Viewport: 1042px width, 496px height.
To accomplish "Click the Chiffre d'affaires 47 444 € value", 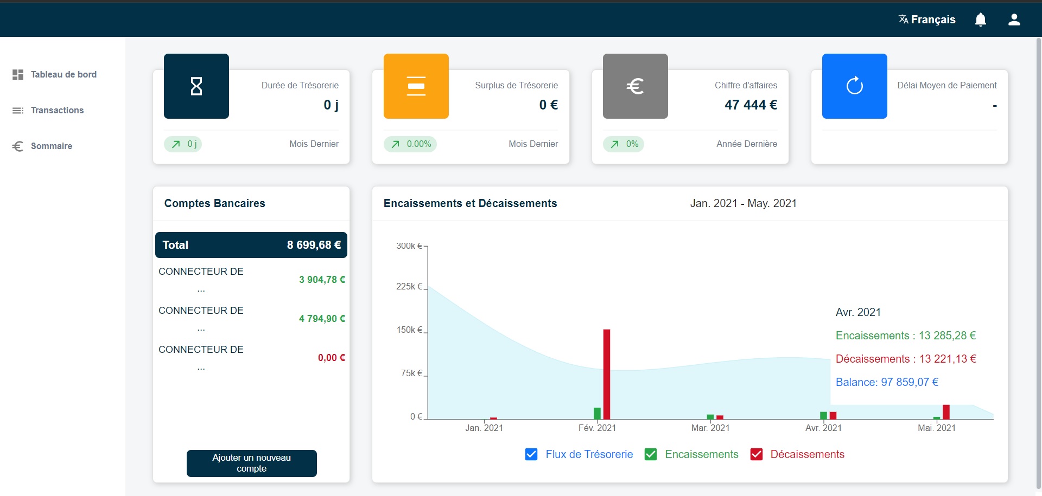I will coord(751,105).
